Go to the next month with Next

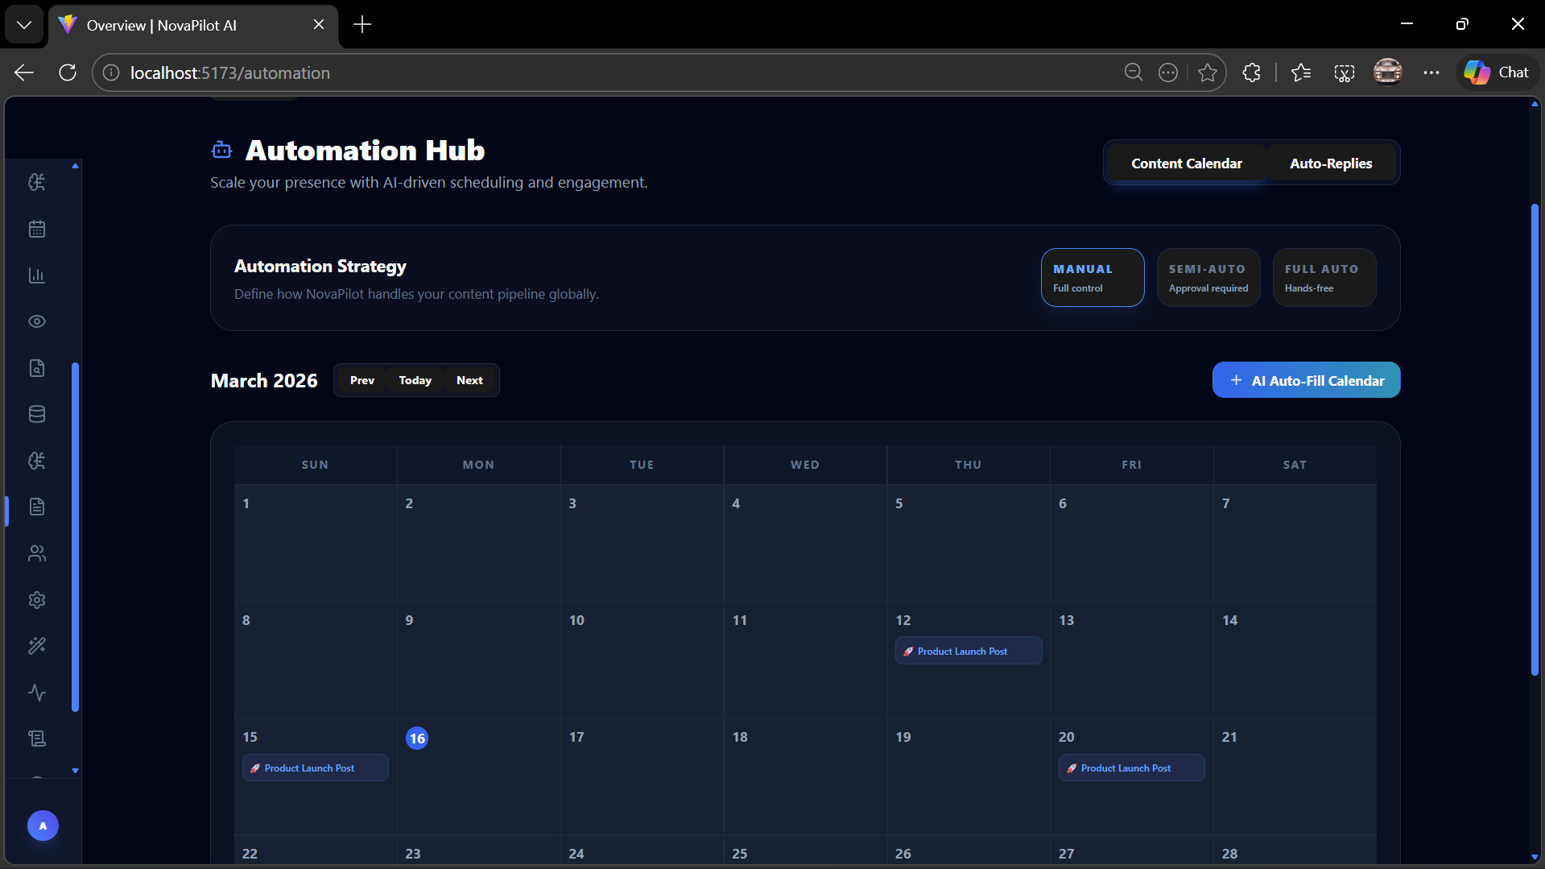[469, 380]
